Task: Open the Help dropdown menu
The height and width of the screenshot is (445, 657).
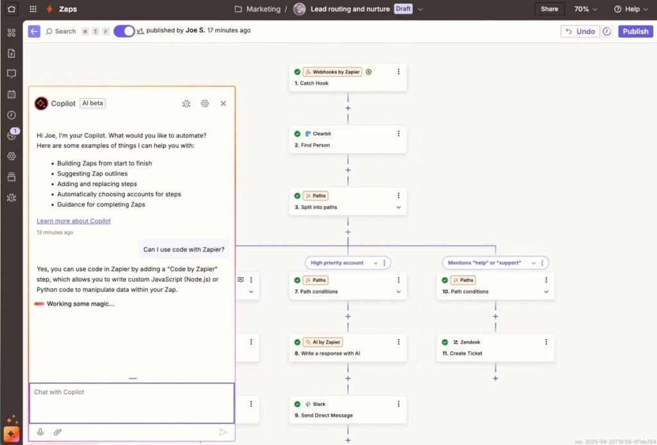Action: tap(631, 9)
